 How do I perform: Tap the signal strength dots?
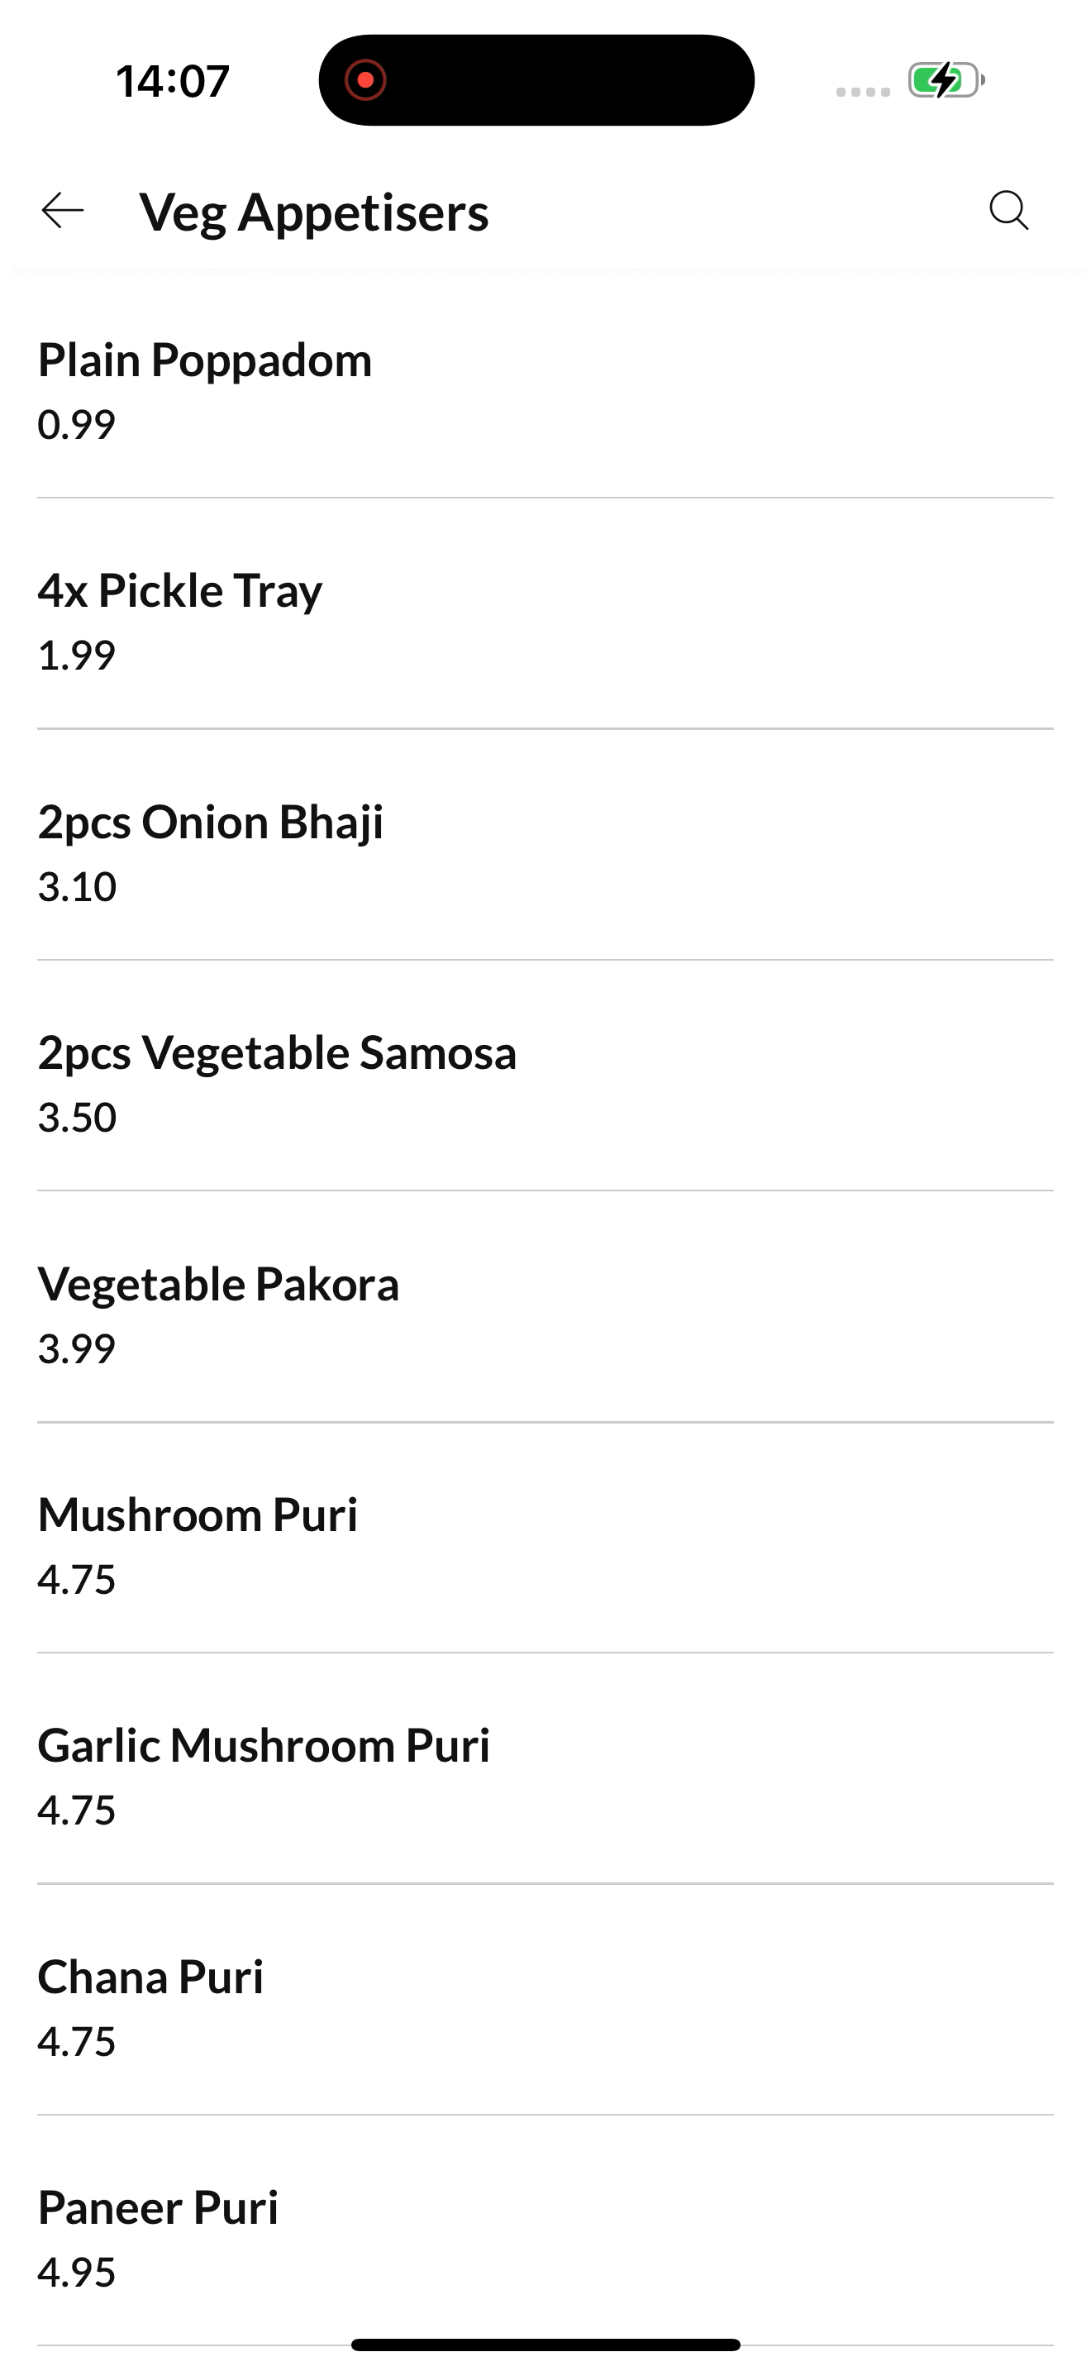coord(863,91)
